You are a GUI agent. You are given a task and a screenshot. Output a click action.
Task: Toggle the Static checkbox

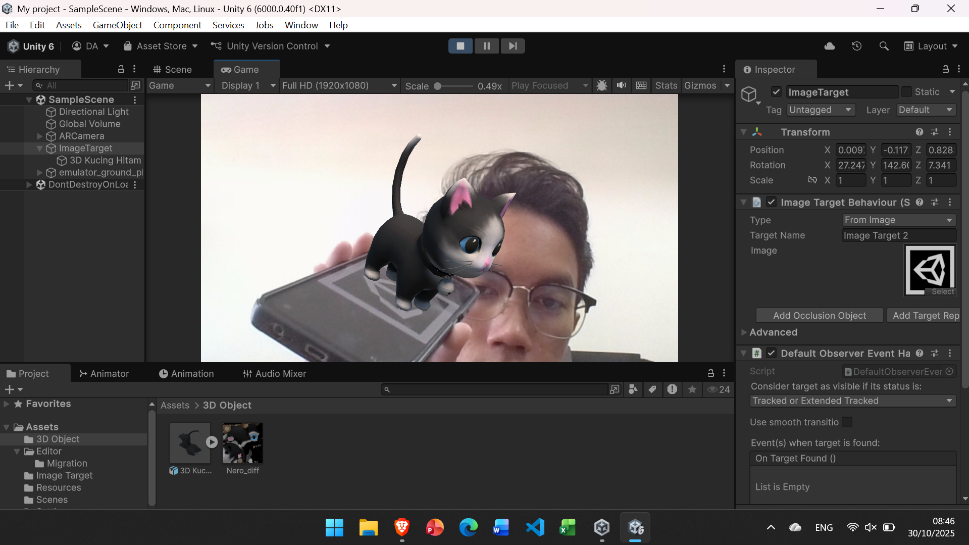906,92
